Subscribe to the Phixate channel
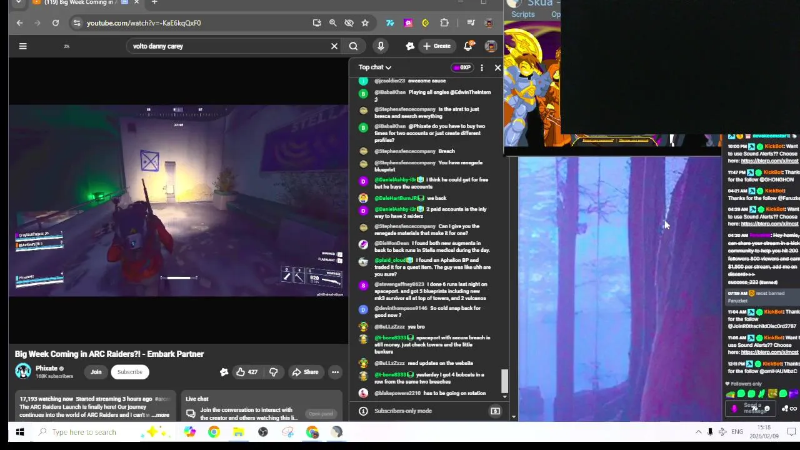The height and width of the screenshot is (450, 800). pos(130,372)
